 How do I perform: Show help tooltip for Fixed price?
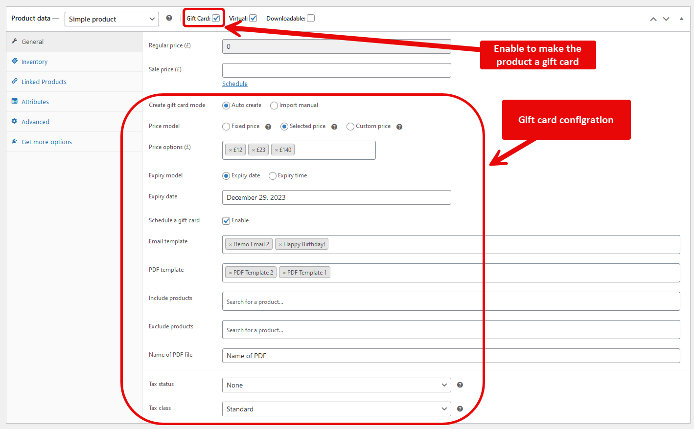coord(268,127)
